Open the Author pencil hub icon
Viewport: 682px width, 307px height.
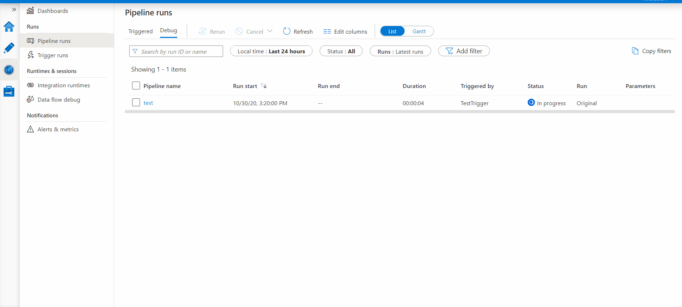coord(9,48)
